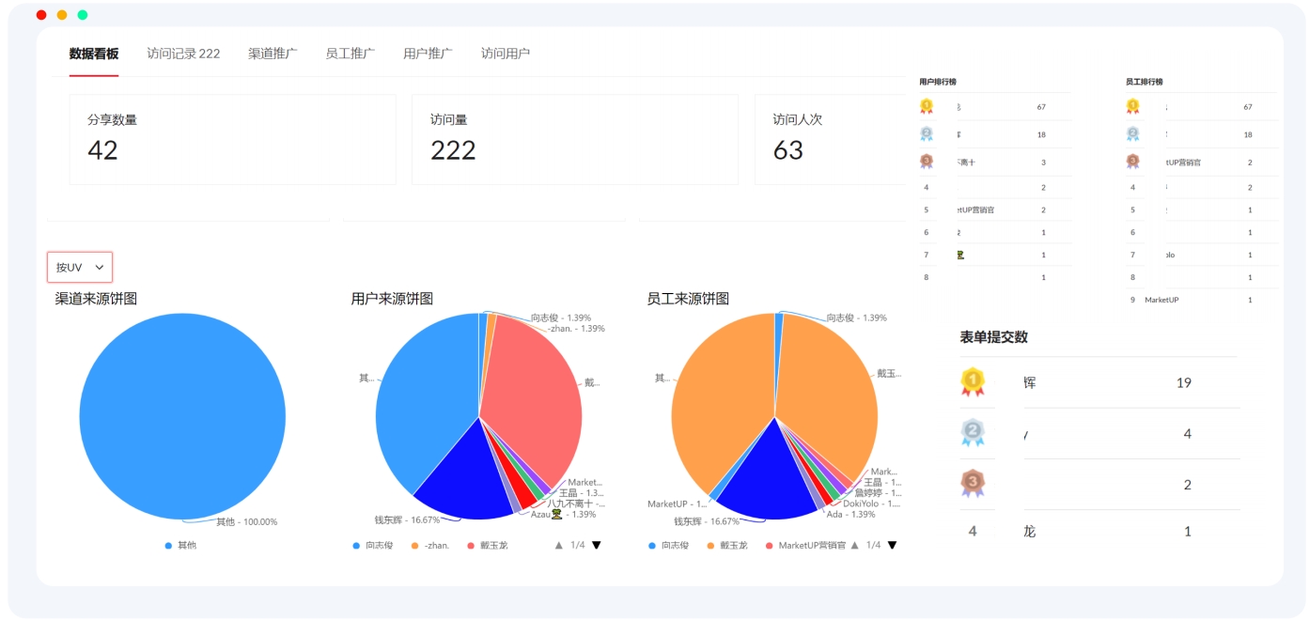Image resolution: width=1309 pixels, height=620 pixels.
Task: Toggle 其他 legend item in 渠道来源饼图
Action: point(181,545)
